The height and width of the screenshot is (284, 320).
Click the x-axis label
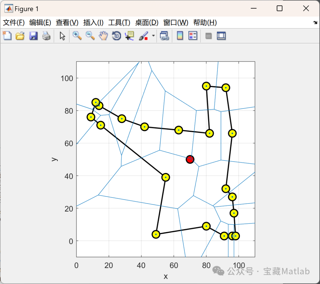pyautogui.click(x=166, y=277)
